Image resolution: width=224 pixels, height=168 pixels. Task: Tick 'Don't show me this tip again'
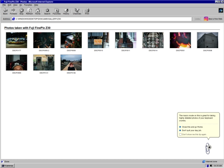pos(180,134)
